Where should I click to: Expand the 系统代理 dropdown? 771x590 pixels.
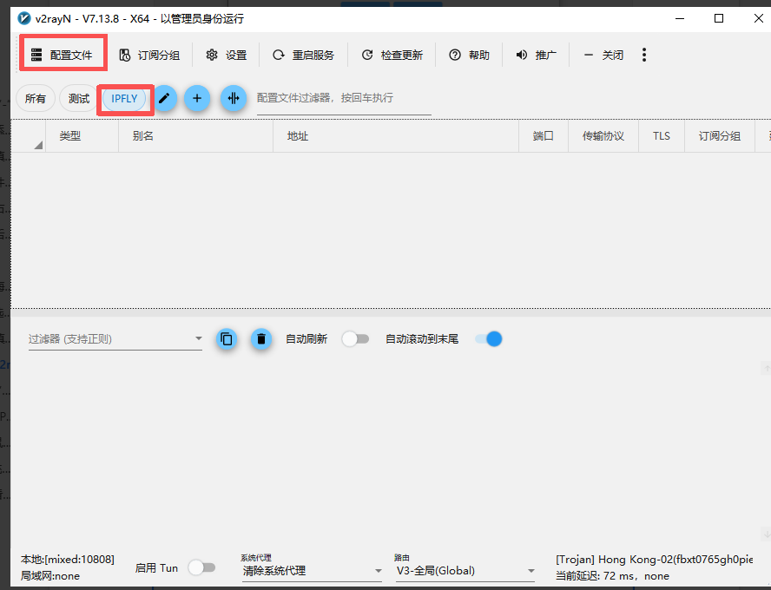(312, 571)
